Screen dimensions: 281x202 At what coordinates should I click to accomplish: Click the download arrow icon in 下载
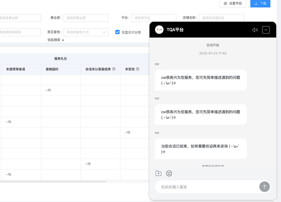click(x=256, y=3)
